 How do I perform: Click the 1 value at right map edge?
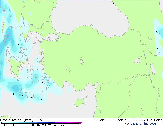[x=156, y=32]
